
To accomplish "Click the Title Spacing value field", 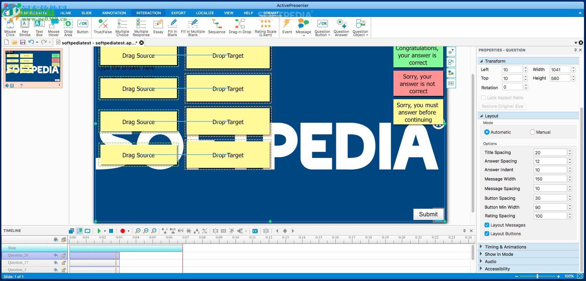I will (x=550, y=153).
